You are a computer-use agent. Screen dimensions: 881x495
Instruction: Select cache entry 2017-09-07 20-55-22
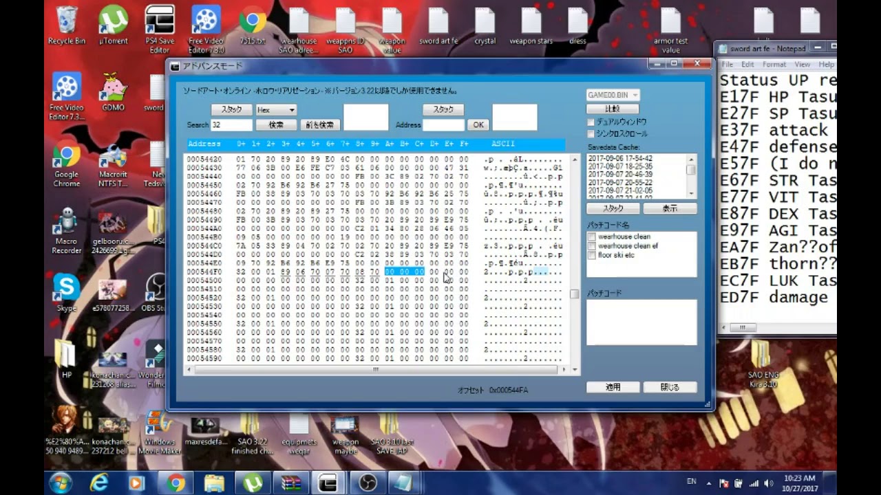620,182
